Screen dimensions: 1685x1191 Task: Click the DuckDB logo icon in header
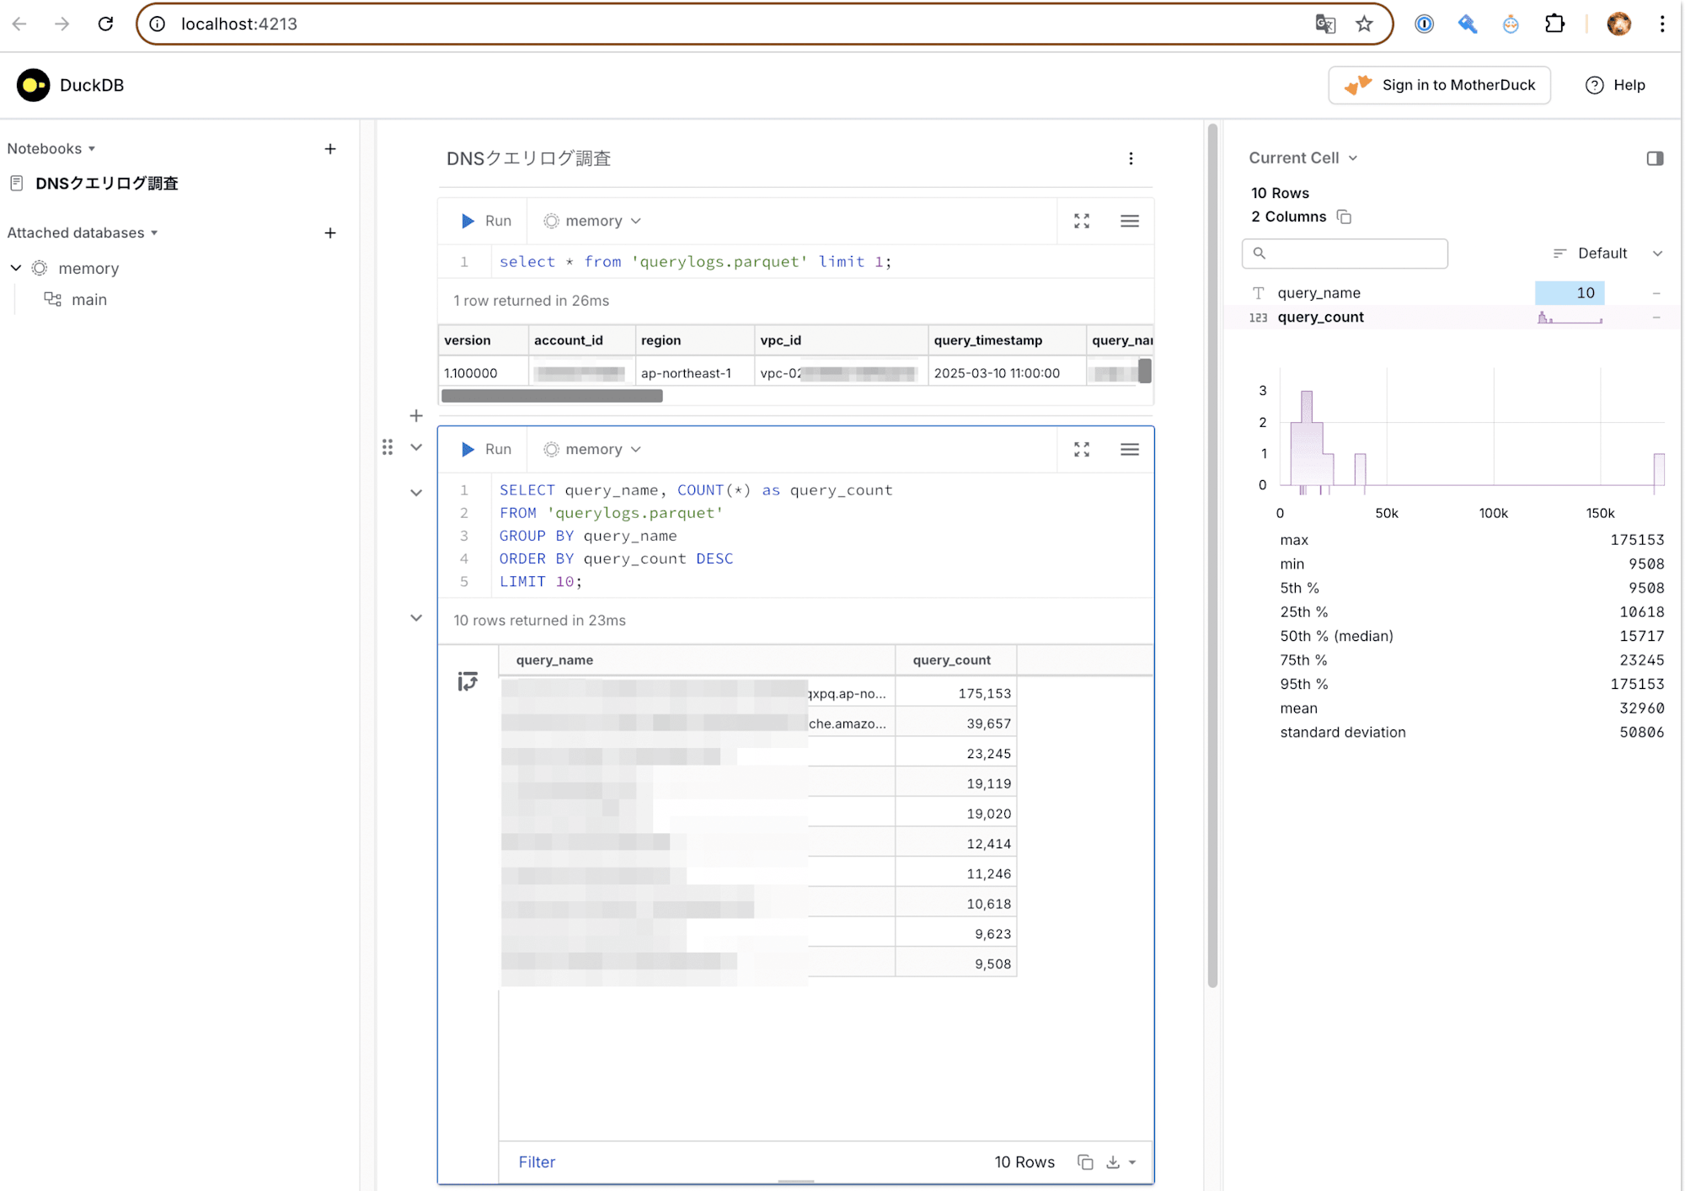(x=32, y=85)
